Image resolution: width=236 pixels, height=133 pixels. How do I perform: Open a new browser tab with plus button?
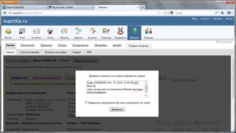point(143,7)
